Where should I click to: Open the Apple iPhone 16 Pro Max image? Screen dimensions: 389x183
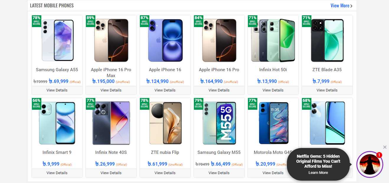pos(111,40)
